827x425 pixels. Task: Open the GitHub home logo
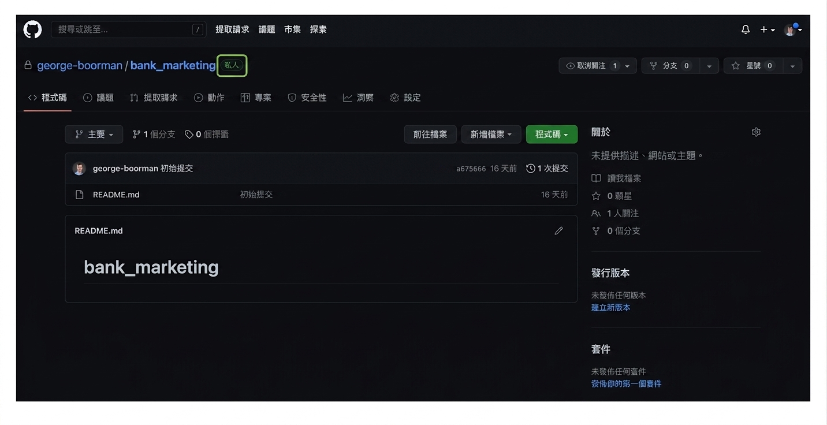point(32,29)
